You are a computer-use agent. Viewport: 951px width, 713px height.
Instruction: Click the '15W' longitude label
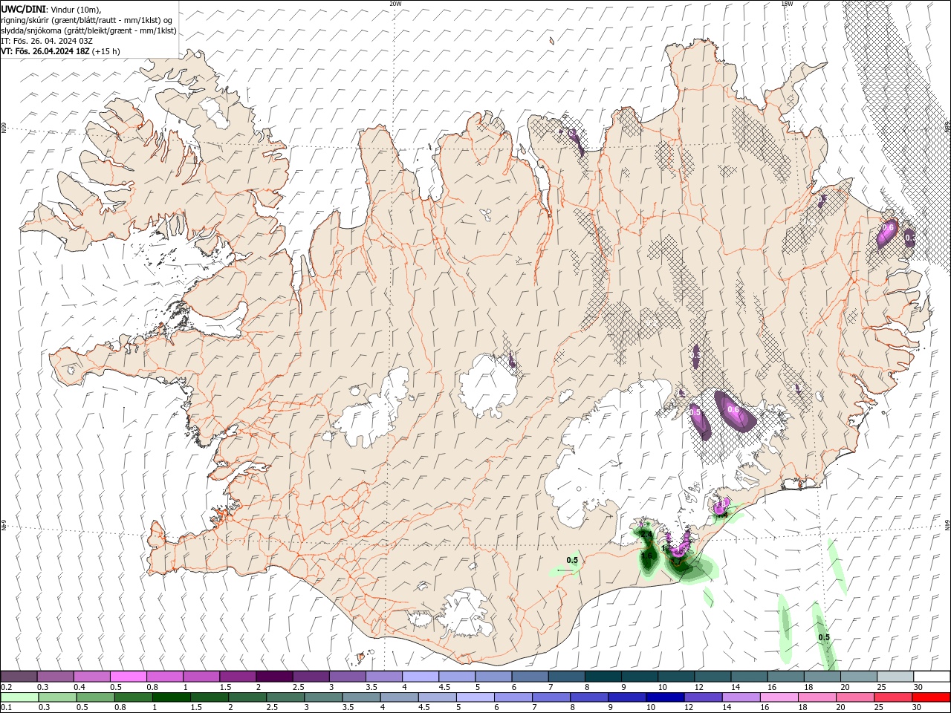786,4
